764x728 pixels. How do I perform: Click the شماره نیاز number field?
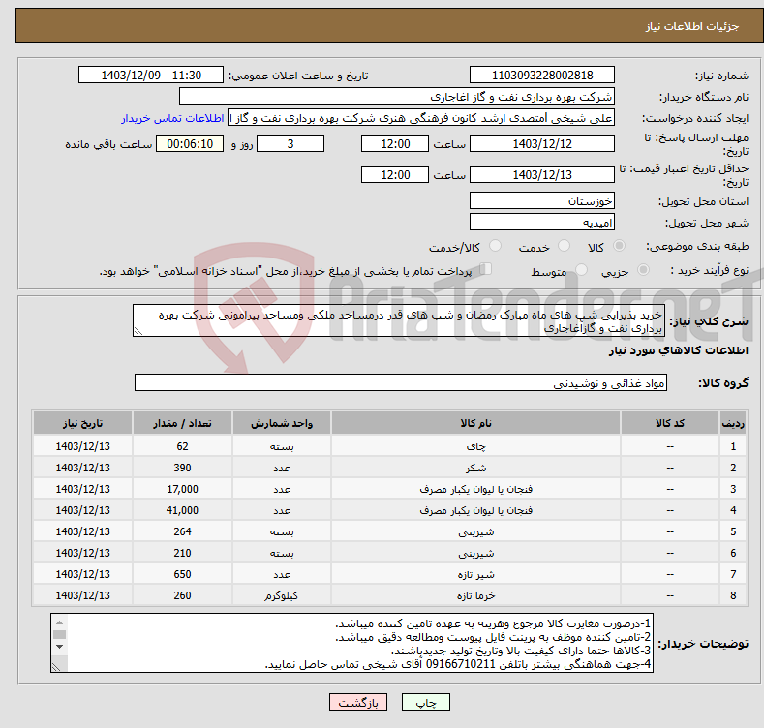click(x=542, y=76)
